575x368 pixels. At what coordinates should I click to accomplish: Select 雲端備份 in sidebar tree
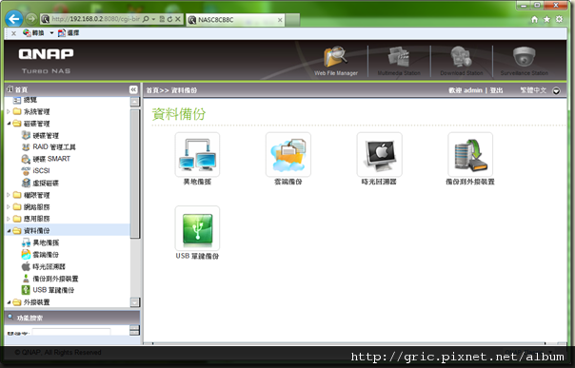[46, 255]
